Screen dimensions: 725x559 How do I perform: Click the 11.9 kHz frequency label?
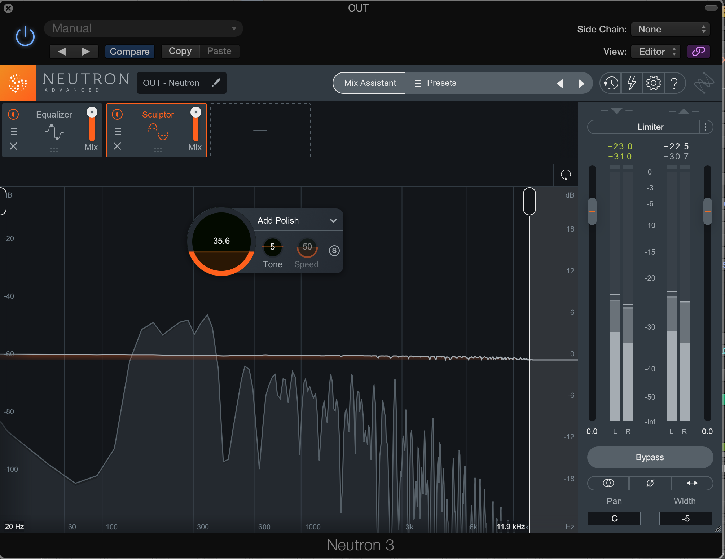[x=511, y=527]
